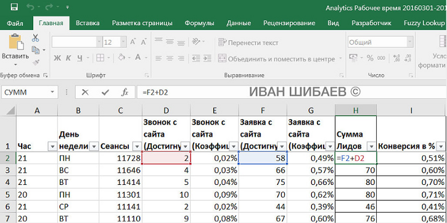Click the Redo arrow icon
Viewport: 447px width, 223px height.
coord(50,7)
